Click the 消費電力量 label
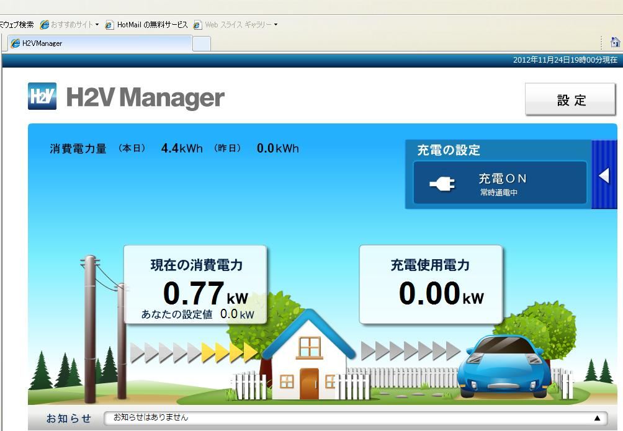 78,149
